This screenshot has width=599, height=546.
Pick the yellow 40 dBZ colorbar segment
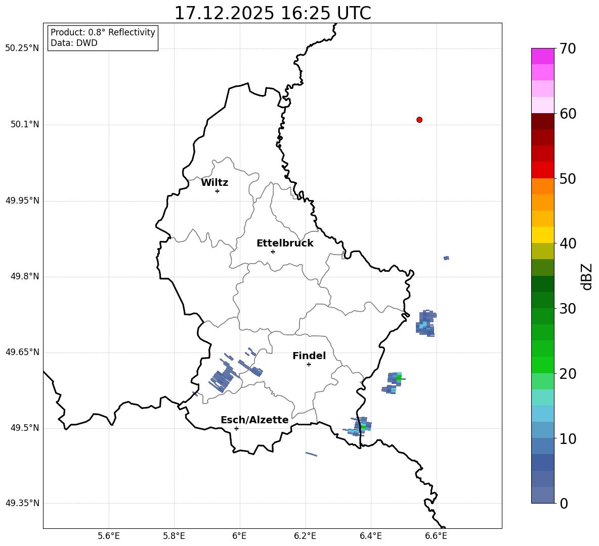[542, 235]
